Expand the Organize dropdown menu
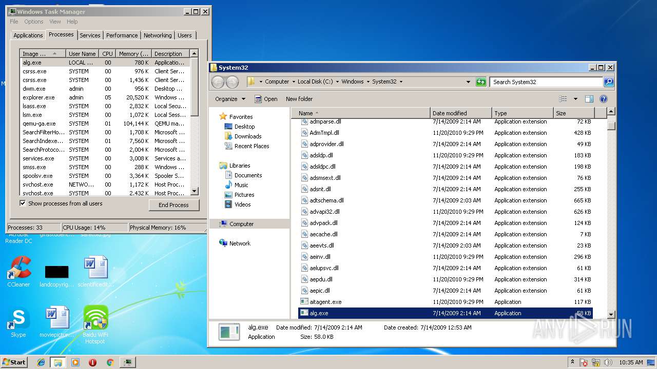The width and height of the screenshot is (657, 369). click(230, 99)
